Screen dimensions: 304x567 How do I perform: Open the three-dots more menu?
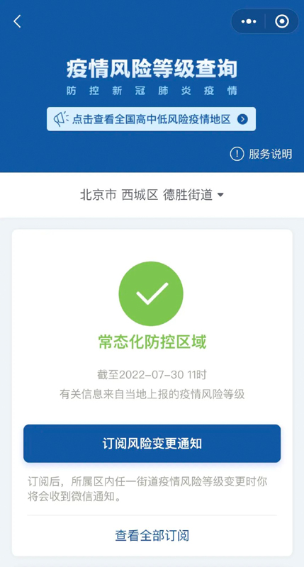[248, 21]
